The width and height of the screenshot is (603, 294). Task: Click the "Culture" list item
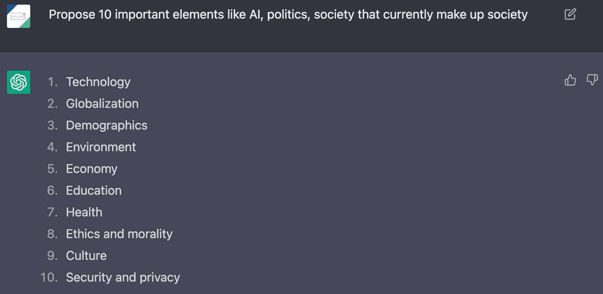86,256
